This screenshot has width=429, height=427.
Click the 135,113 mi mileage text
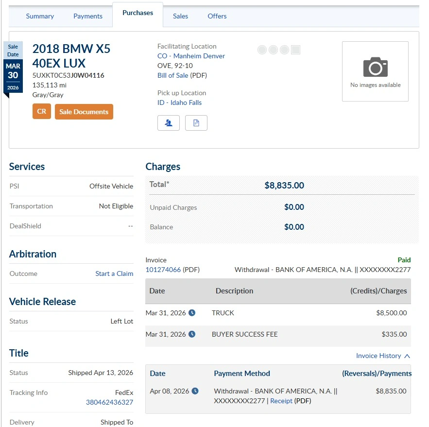click(50, 85)
